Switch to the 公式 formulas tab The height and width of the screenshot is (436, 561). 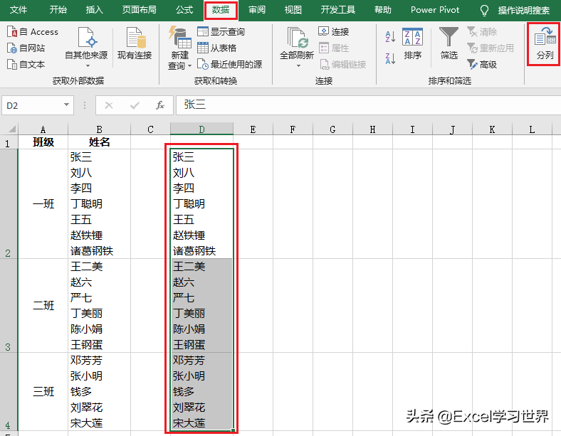[x=184, y=10]
